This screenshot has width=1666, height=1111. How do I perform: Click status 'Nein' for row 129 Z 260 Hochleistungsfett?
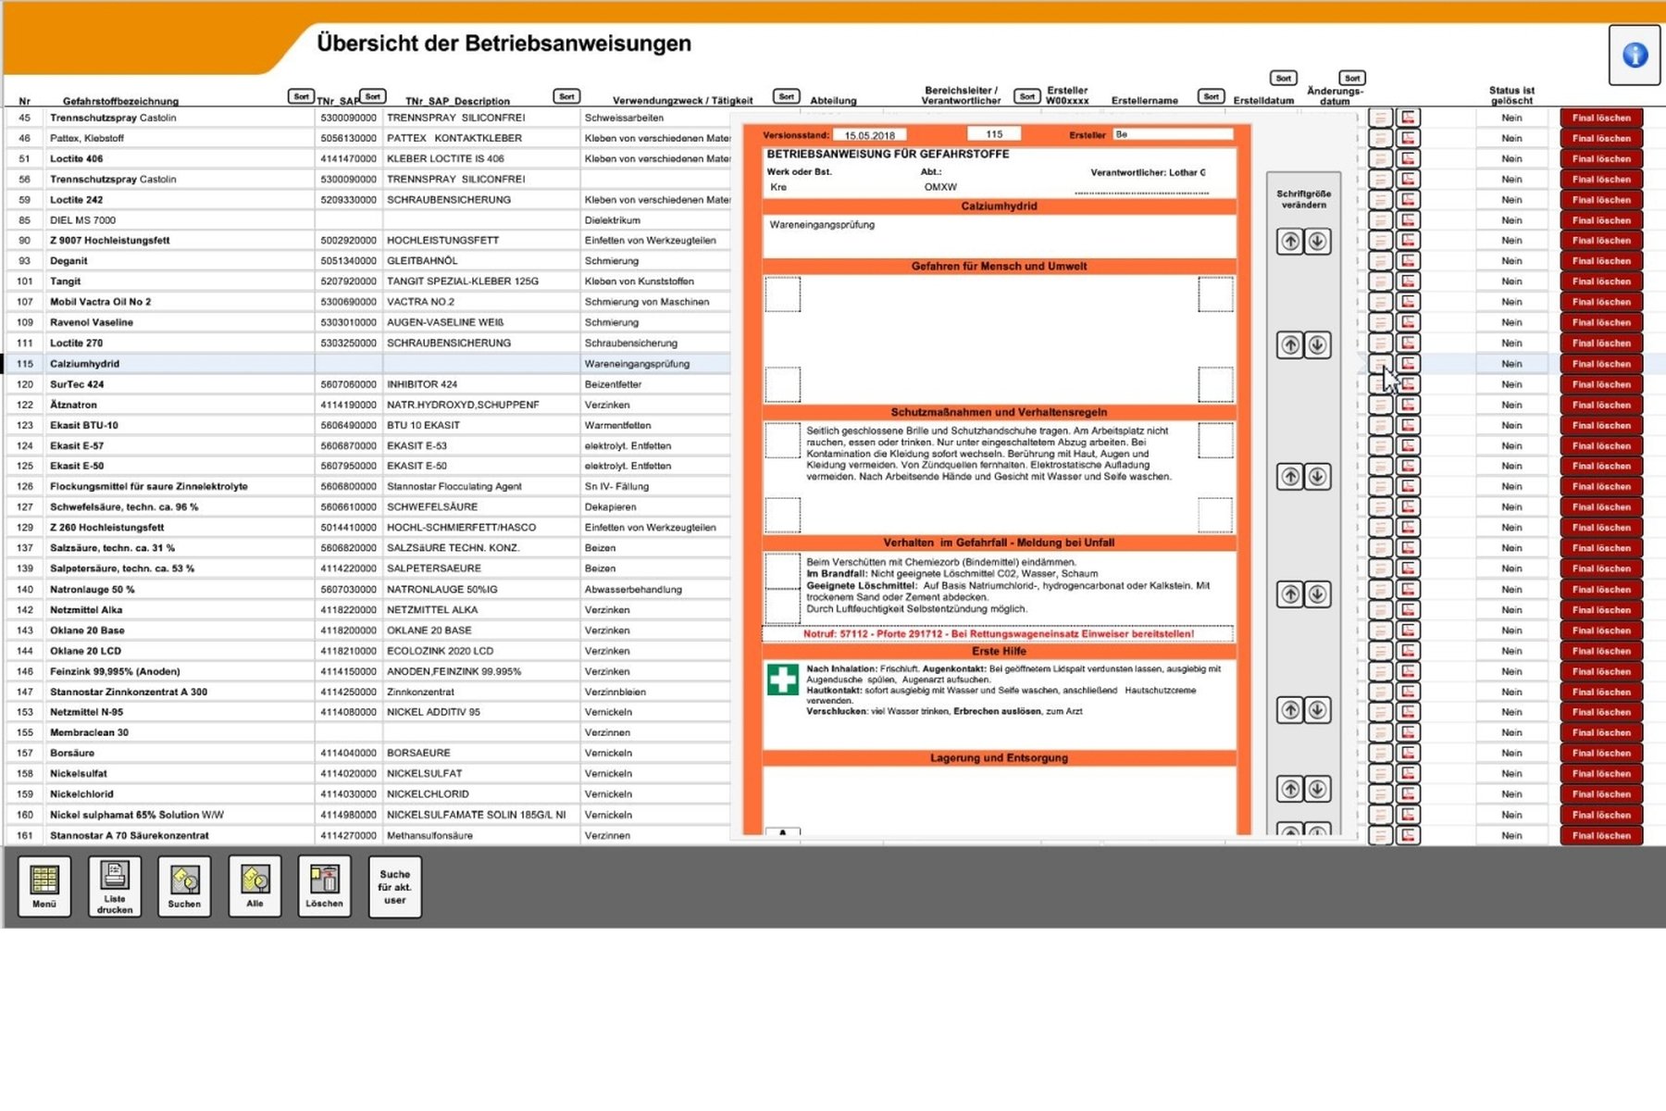coord(1511,527)
